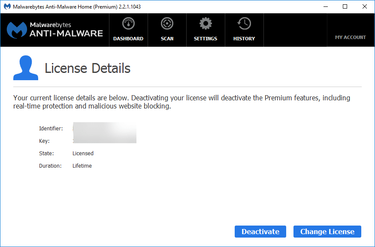Click the Deactivate button

(x=260, y=232)
